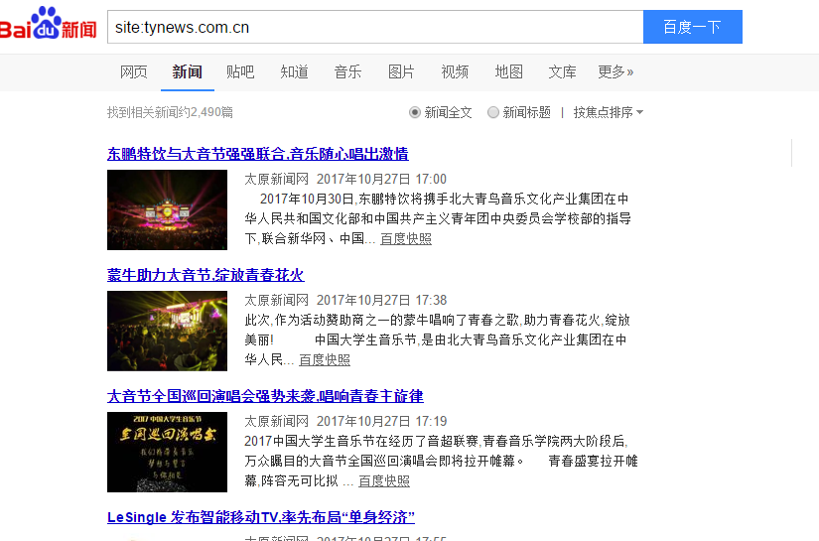Switch to the 视频 tab
This screenshot has height=541, width=819.
[x=455, y=71]
